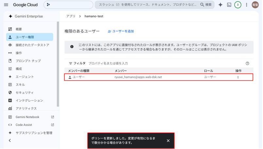Open notifications badge showing 3
Viewport: 263px width, 149px height.
click(238, 5)
